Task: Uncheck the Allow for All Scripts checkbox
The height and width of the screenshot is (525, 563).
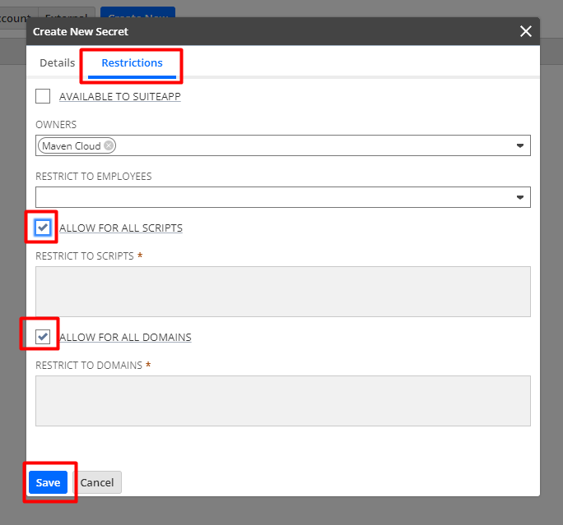Action: (44, 228)
